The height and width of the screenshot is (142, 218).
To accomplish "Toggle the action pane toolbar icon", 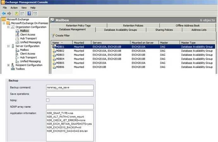I will coord(35,14).
